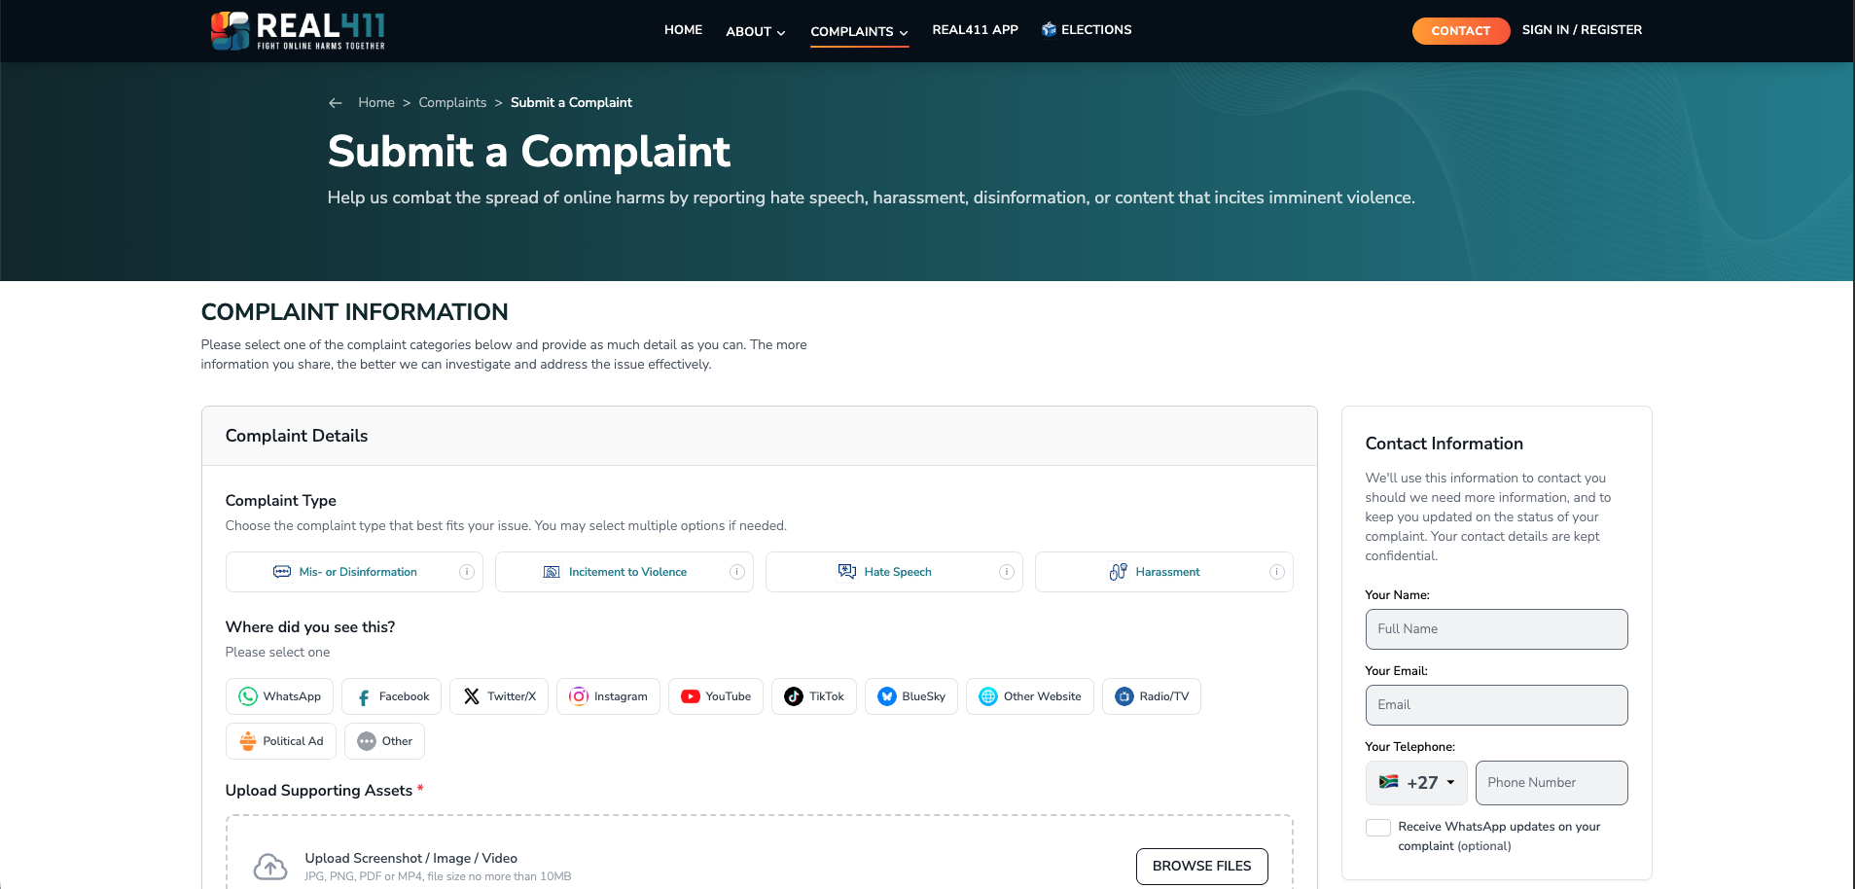Click the South Africa flag icon
The image size is (1855, 889).
coord(1389,782)
